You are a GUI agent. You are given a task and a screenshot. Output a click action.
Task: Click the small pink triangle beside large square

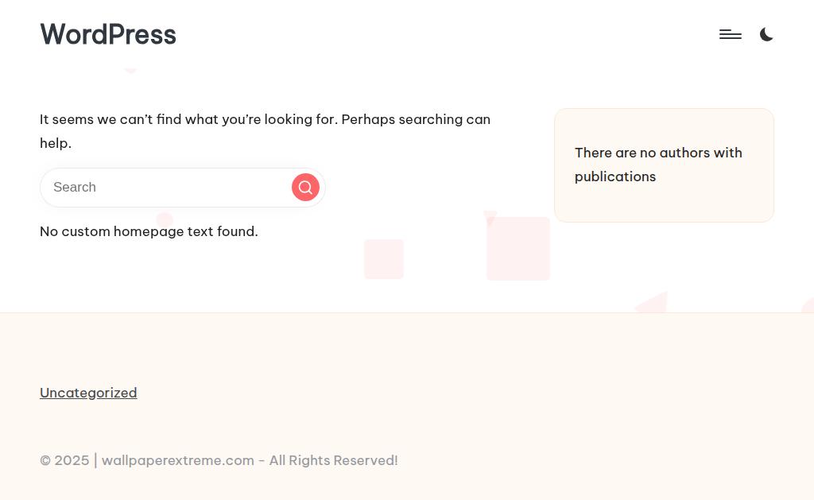pyautogui.click(x=490, y=217)
